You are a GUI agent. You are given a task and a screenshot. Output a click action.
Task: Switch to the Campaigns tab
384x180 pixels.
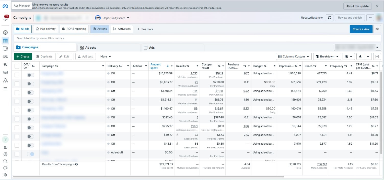click(45, 47)
